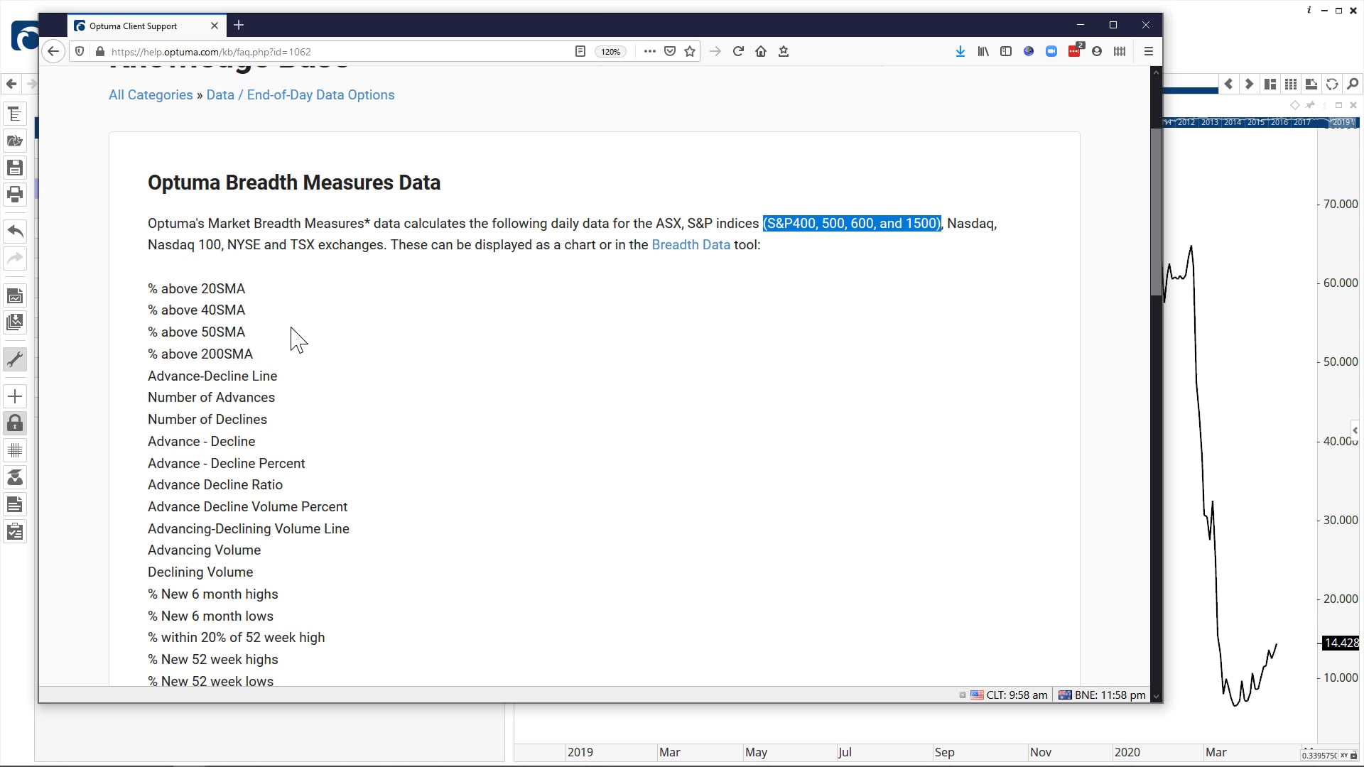
Task: Click Optuma info 'i' icon in title bar
Action: point(1309,10)
